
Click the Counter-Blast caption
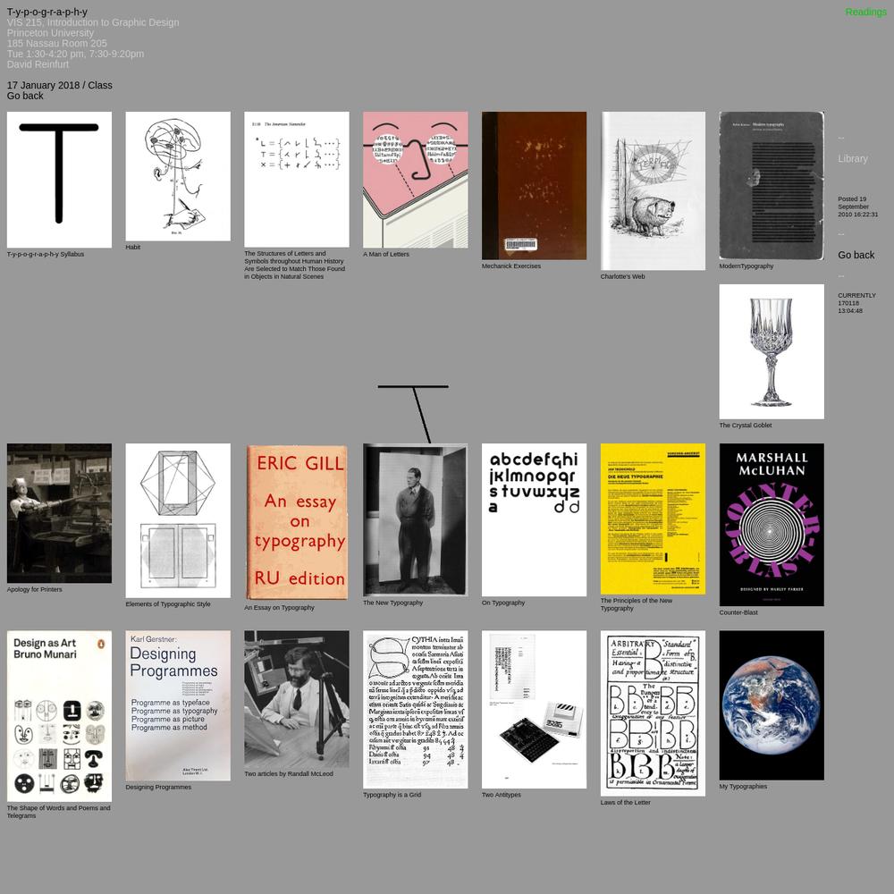click(x=738, y=613)
